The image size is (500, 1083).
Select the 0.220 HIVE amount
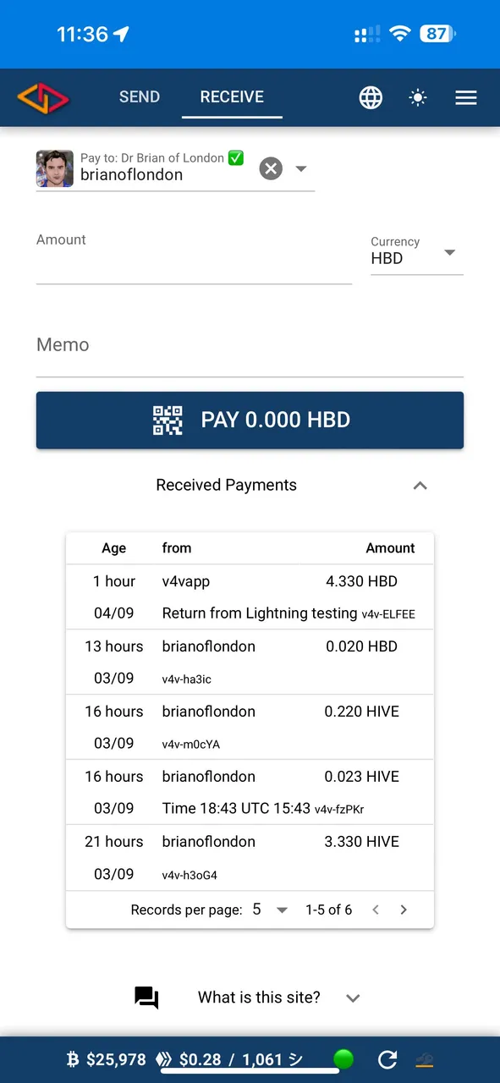point(361,712)
